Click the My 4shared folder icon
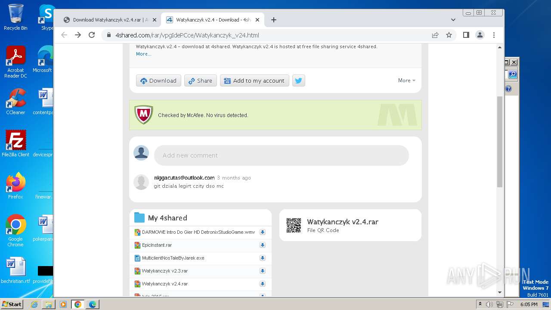551x310 pixels. [x=139, y=217]
